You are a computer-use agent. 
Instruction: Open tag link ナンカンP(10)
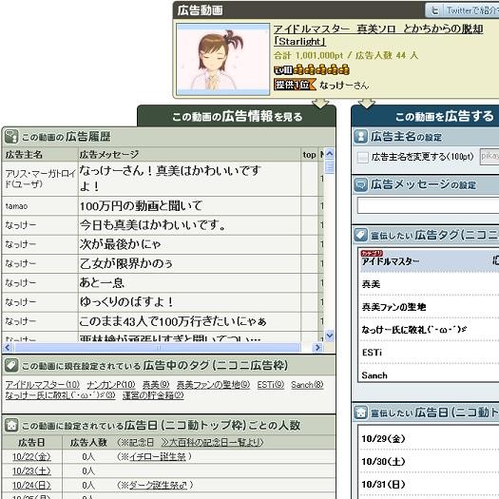pos(111,385)
